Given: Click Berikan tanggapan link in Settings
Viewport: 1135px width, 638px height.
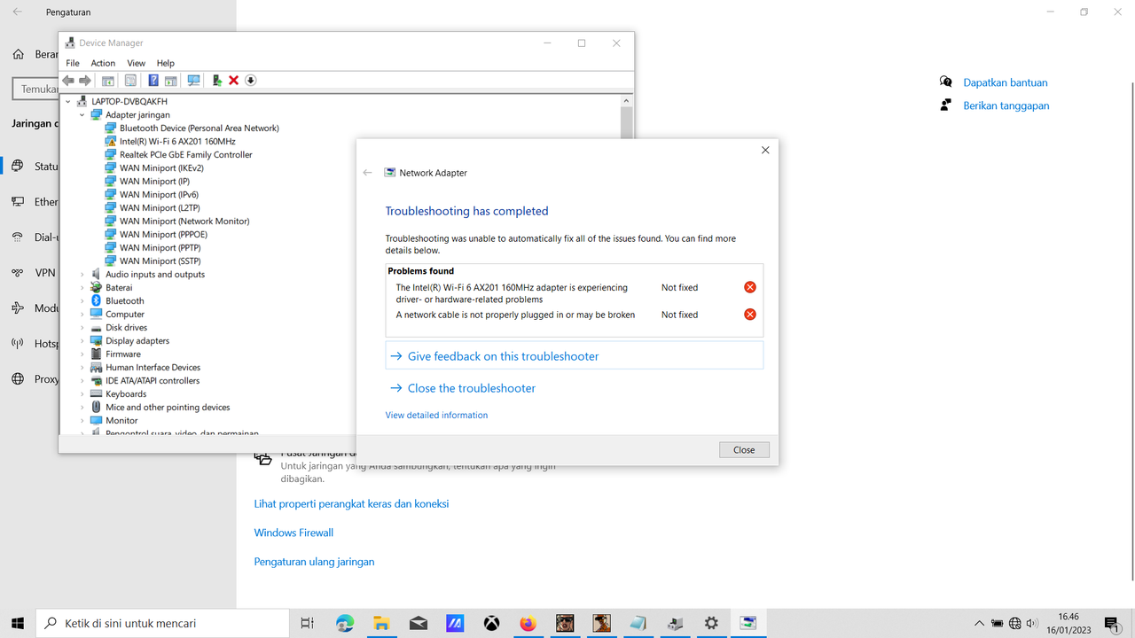Looking at the screenshot, I should [x=1006, y=105].
